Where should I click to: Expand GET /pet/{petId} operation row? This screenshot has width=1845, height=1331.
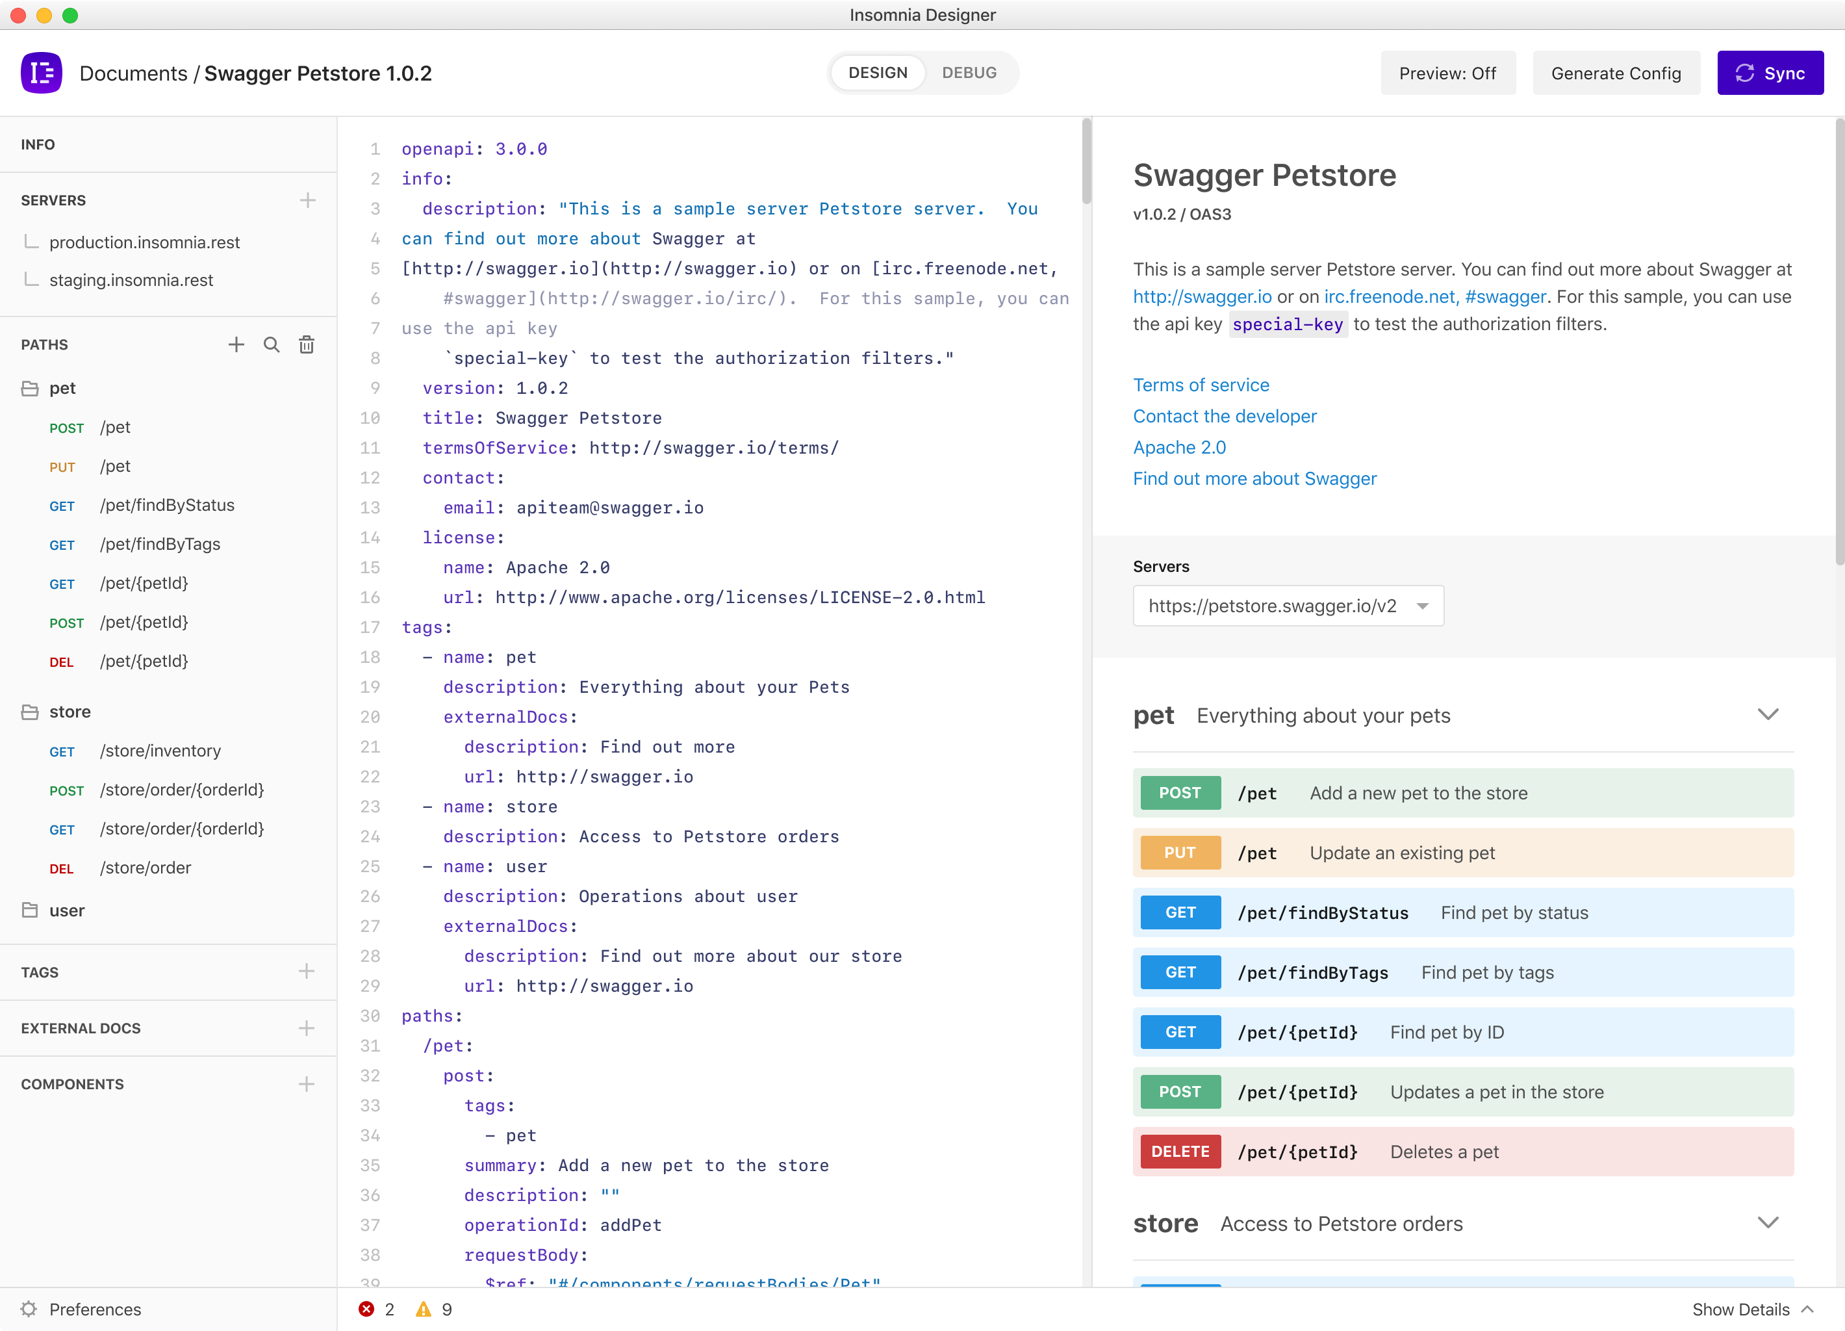[x=1462, y=1033]
